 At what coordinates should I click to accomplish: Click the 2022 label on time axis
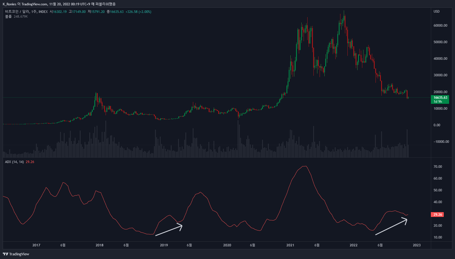pos(354,245)
